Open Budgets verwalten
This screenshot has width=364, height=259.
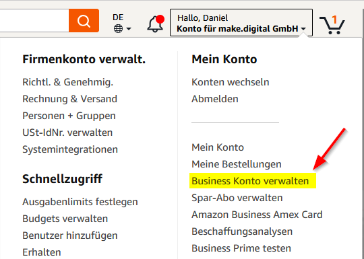(65, 219)
